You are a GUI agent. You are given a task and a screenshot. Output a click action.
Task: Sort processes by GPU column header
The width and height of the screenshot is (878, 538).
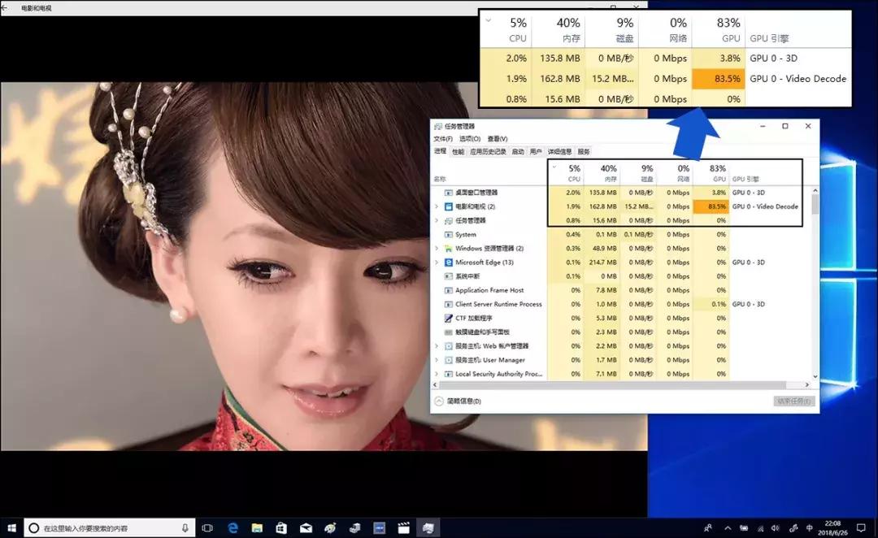tap(711, 173)
